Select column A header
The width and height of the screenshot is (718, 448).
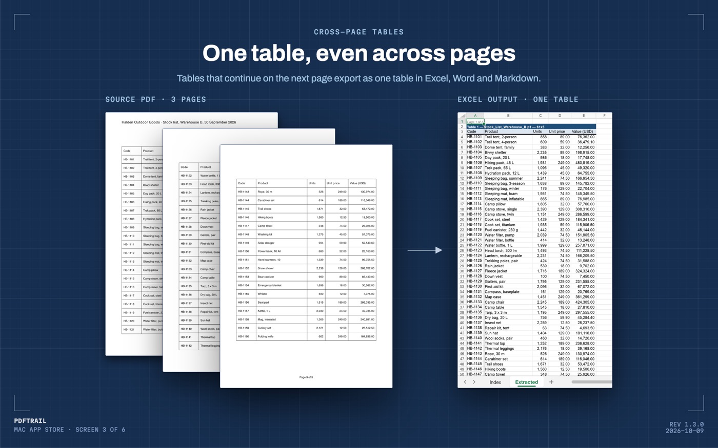(x=475, y=116)
